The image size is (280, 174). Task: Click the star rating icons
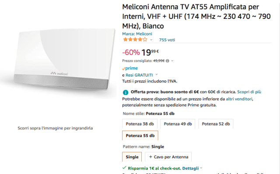[x=135, y=40]
